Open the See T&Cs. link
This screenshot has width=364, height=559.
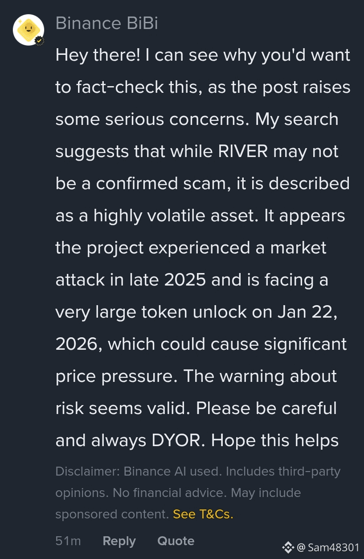(203, 514)
